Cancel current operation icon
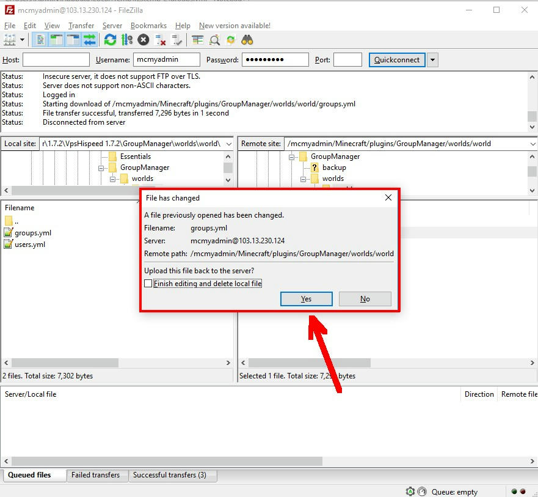Image resolution: width=538 pixels, height=497 pixels. pos(144,40)
